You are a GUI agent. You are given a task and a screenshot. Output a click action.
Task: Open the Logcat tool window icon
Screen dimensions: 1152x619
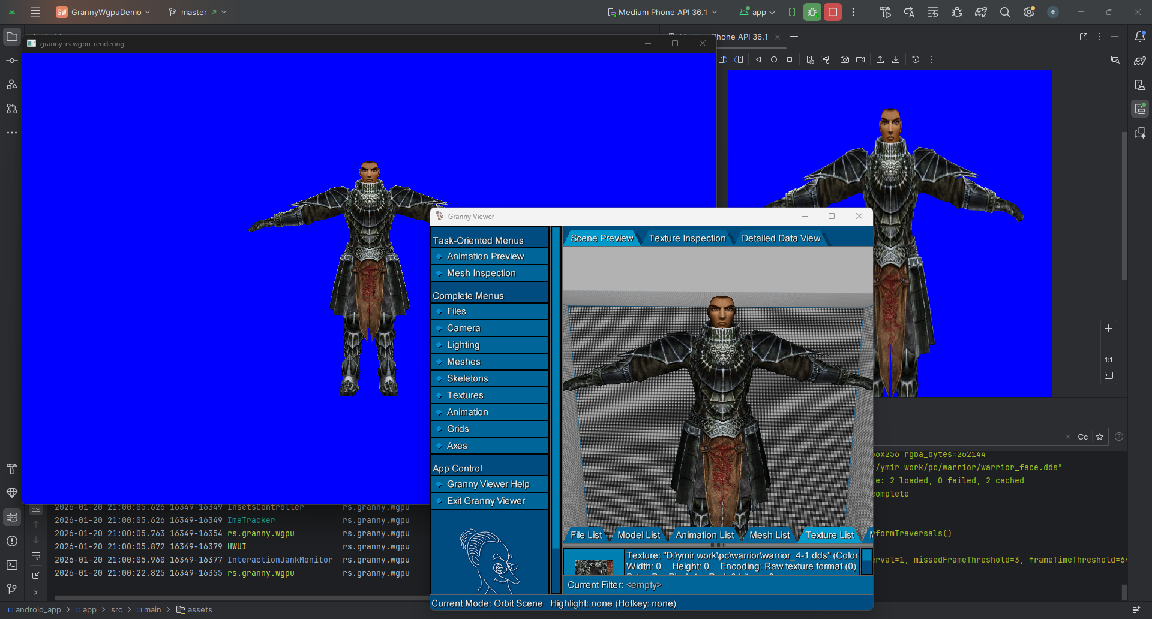[12, 517]
